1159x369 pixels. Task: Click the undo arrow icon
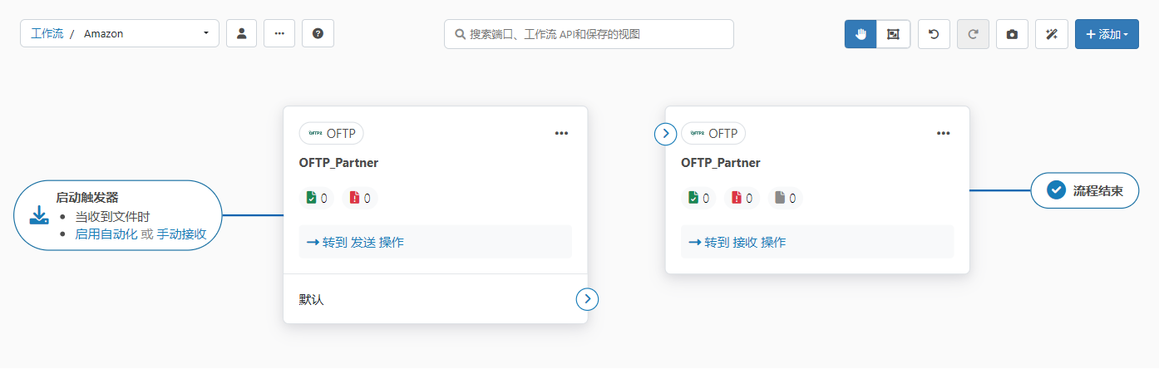[934, 34]
